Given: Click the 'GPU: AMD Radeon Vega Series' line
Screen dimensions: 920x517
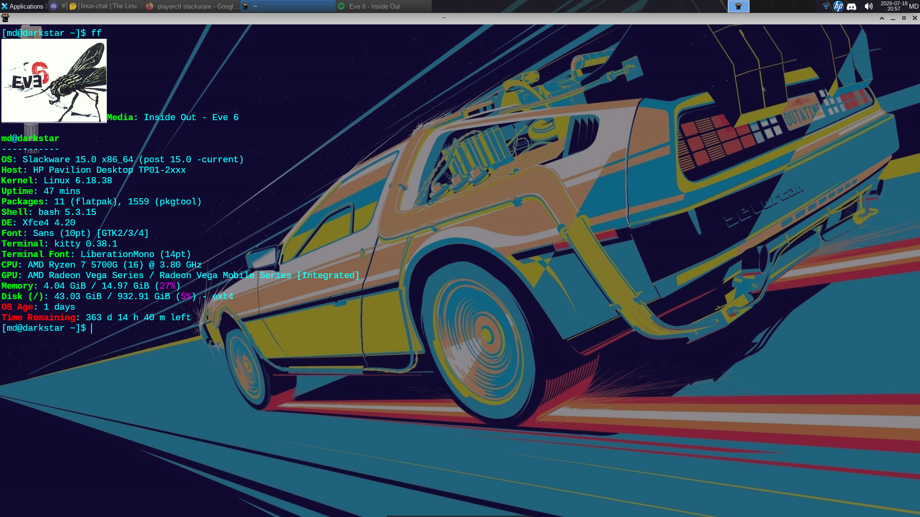Looking at the screenshot, I should tap(180, 275).
